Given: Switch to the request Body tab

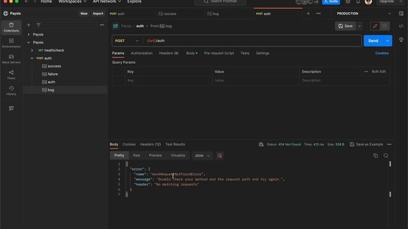Looking at the screenshot, I should [x=191, y=53].
